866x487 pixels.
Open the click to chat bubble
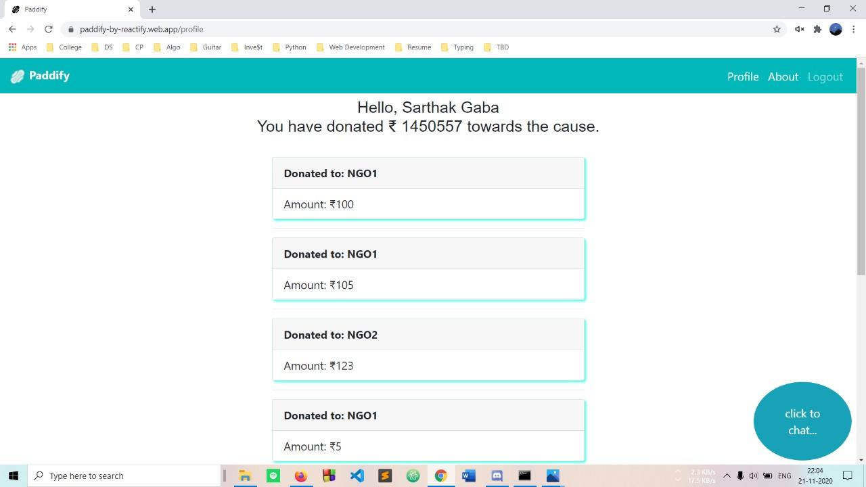pyautogui.click(x=802, y=421)
